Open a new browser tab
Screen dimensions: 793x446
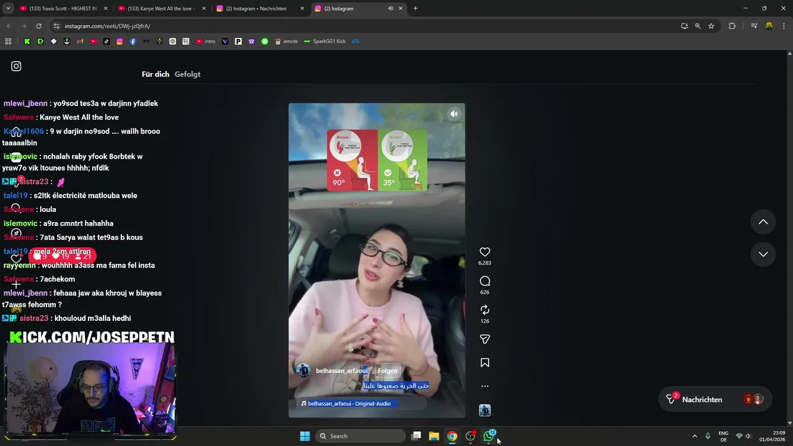(415, 9)
